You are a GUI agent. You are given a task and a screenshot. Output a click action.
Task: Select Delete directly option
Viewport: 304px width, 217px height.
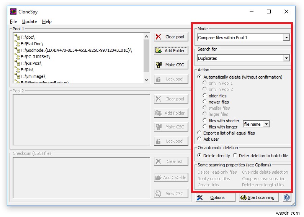(214, 156)
